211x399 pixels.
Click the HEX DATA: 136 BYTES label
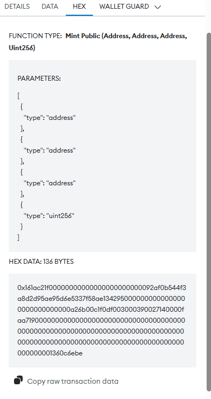click(41, 262)
